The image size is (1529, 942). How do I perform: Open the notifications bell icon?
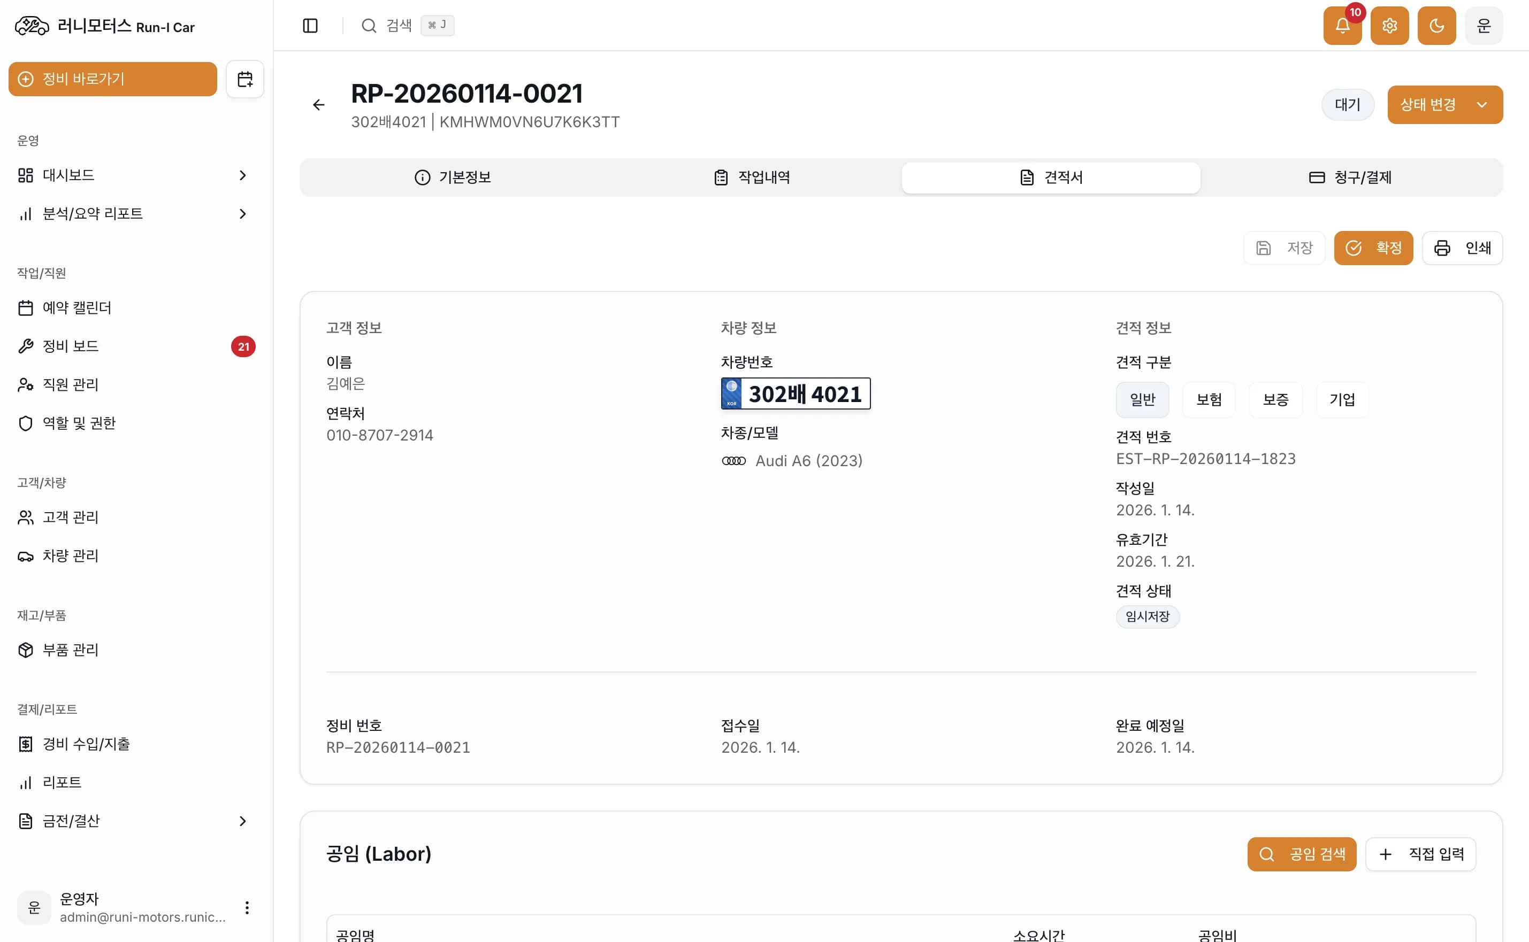click(1342, 26)
